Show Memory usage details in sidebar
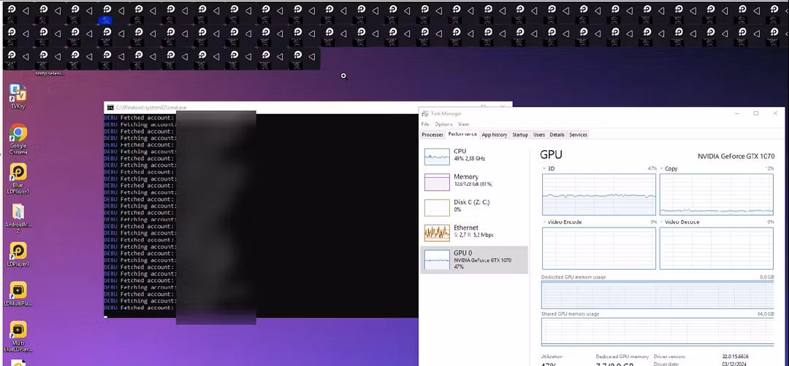 click(473, 180)
